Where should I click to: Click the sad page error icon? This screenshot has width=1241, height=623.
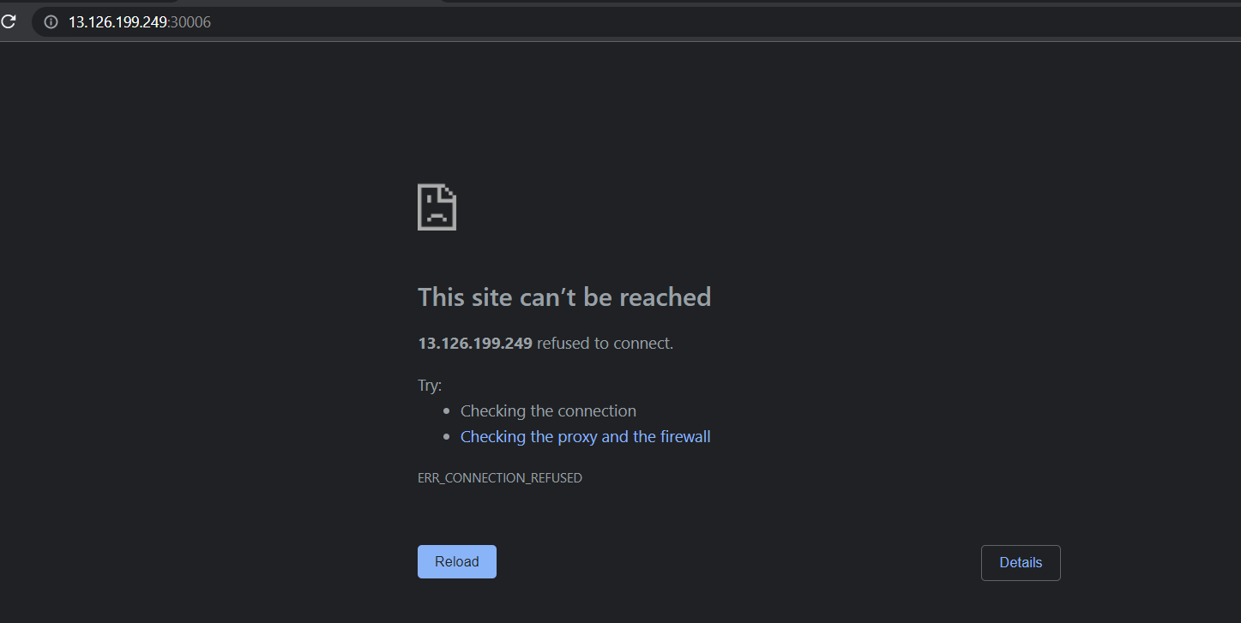click(437, 207)
